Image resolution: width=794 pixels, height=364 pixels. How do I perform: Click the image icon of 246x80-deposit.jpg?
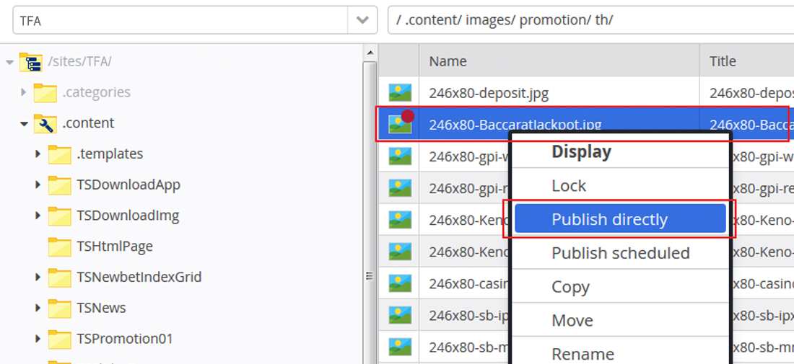click(x=400, y=92)
